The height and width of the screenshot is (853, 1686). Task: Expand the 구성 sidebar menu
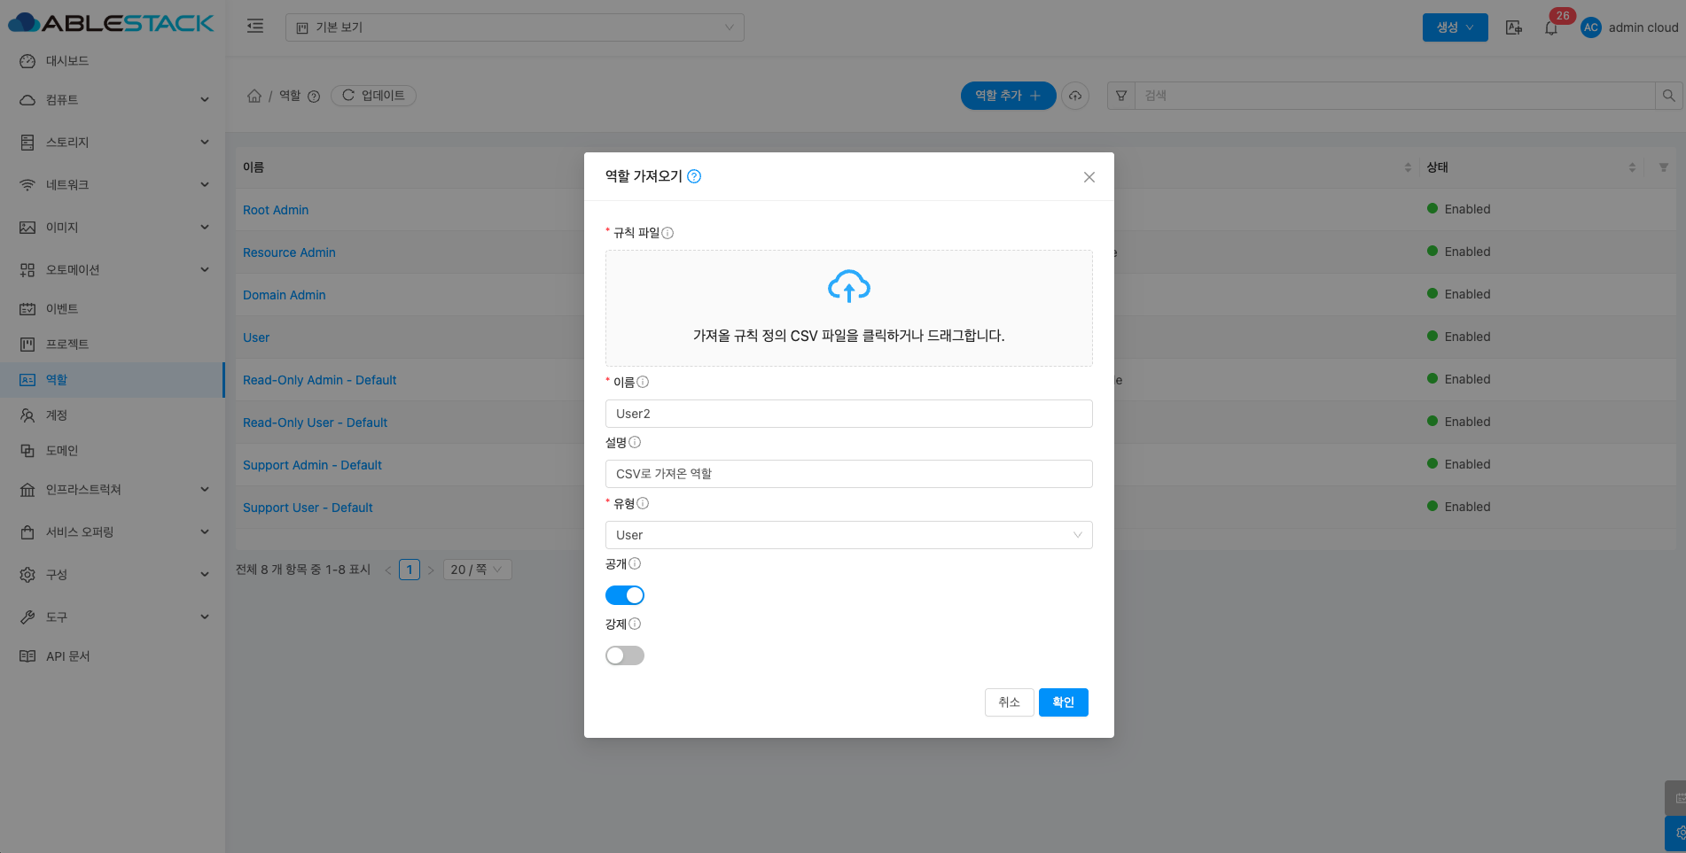[113, 575]
